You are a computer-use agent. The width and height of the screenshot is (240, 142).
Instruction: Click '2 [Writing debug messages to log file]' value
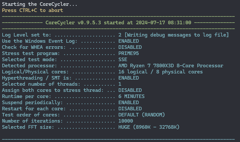pyautogui.click(x=174, y=35)
